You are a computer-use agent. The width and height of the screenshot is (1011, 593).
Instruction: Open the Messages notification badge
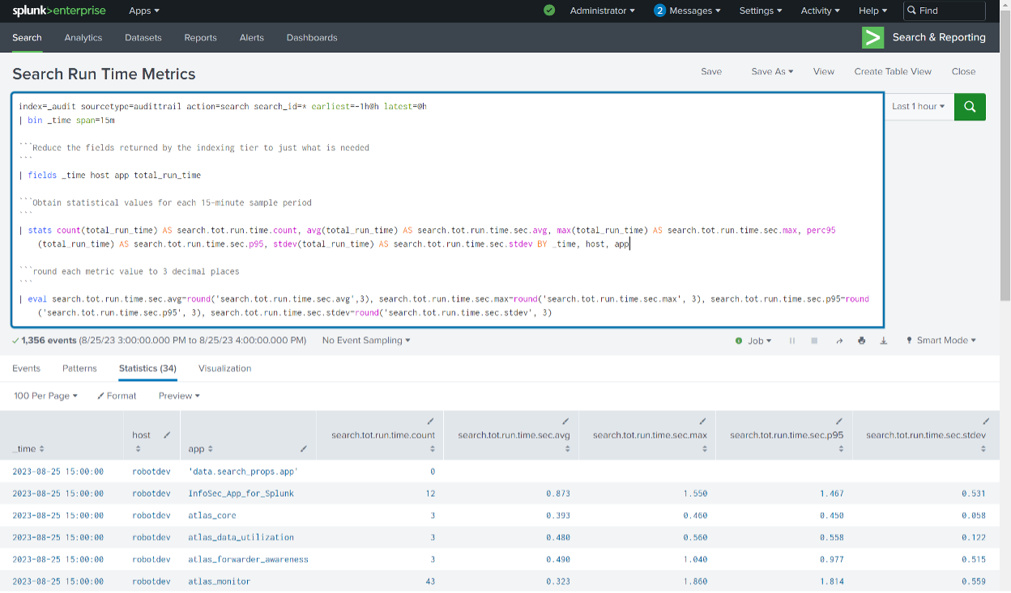pos(659,11)
